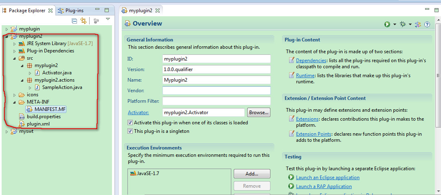The height and width of the screenshot is (195, 441).
Task: Click the myswt project icon
Action: pyautogui.click(x=14, y=131)
